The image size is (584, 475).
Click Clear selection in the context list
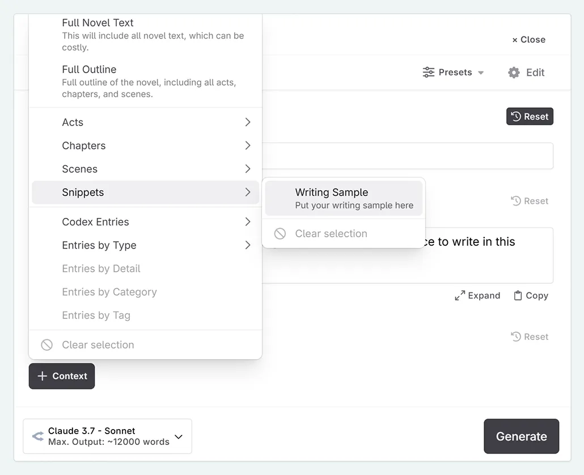click(x=98, y=344)
